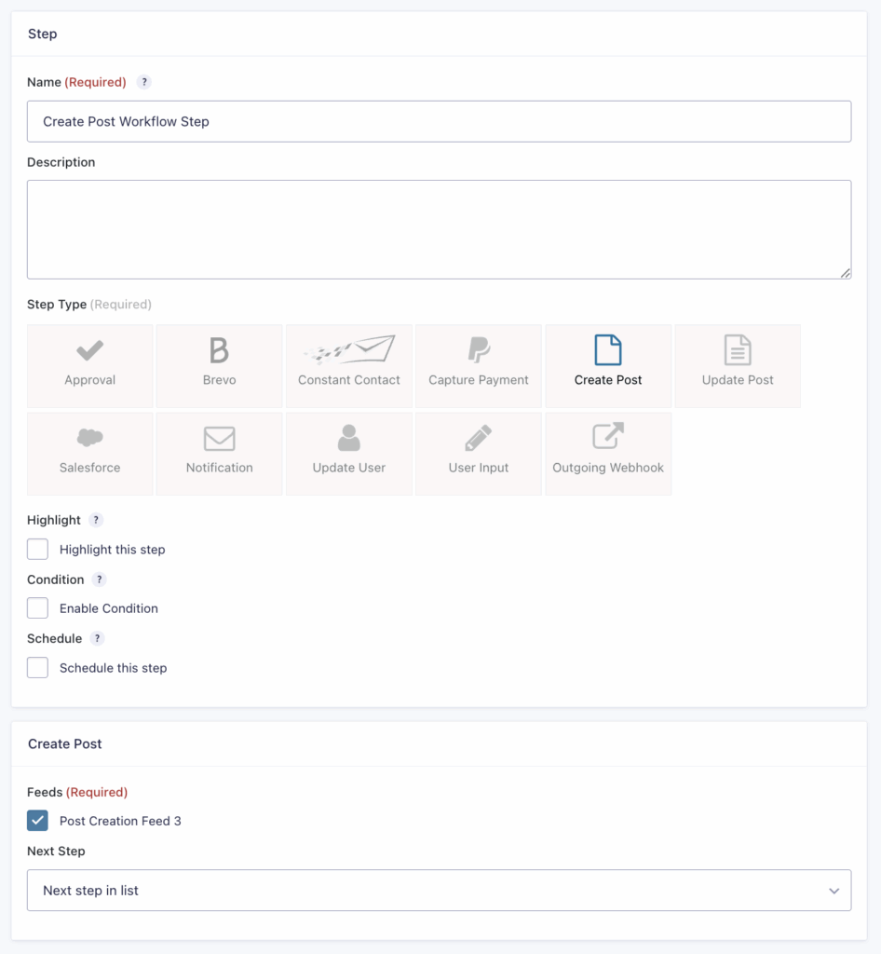The width and height of the screenshot is (881, 954).
Task: Pick the User Input step type icon
Action: pos(478,453)
